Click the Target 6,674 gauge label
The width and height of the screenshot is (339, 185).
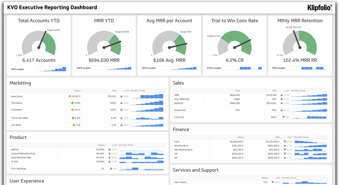pos(54,30)
